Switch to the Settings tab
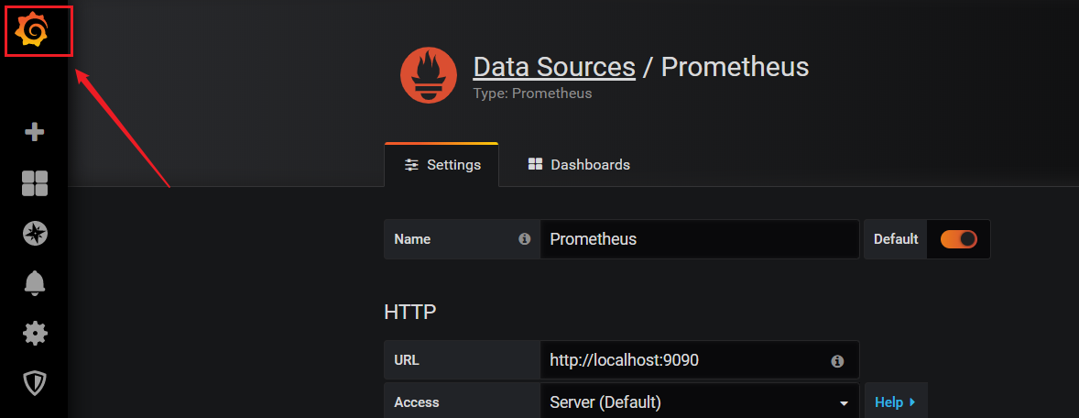 441,165
